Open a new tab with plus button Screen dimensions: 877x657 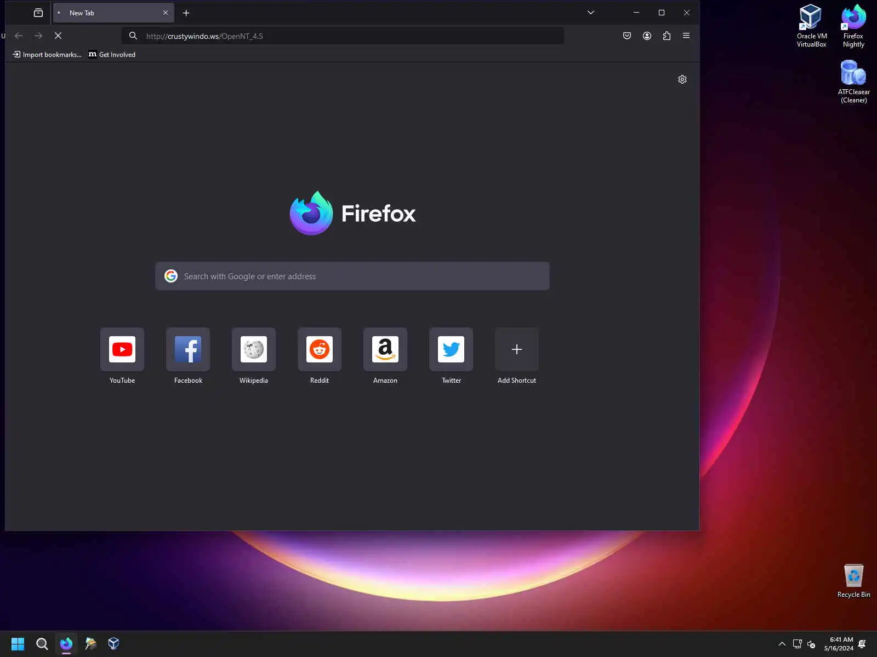coord(186,13)
